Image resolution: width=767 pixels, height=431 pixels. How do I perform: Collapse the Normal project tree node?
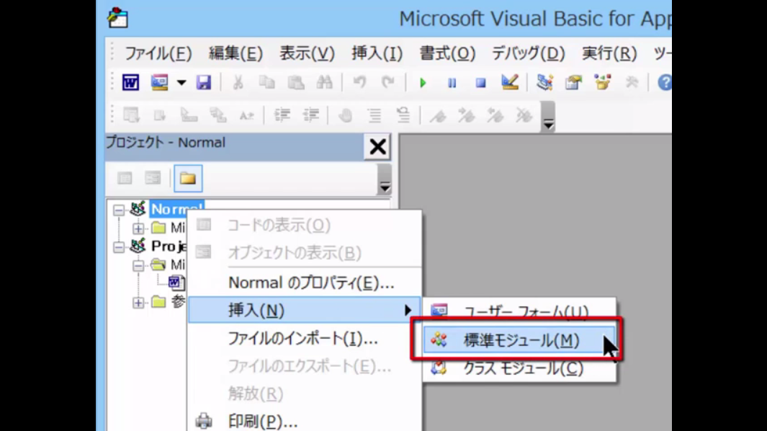[x=119, y=210]
